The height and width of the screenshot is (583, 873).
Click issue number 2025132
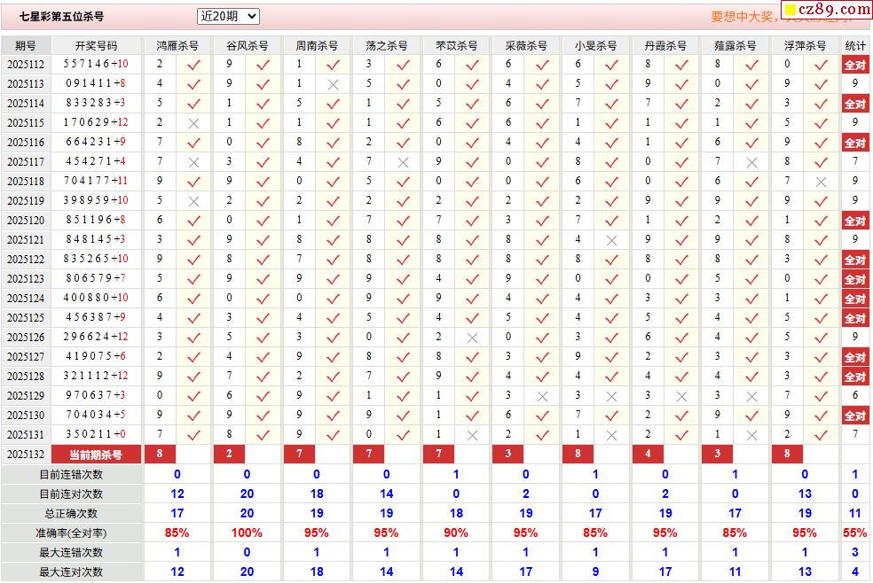pyautogui.click(x=26, y=454)
